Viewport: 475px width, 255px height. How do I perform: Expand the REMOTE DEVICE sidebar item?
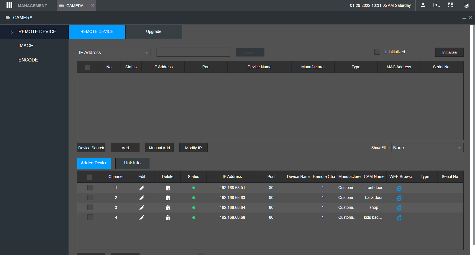[x=34, y=32]
